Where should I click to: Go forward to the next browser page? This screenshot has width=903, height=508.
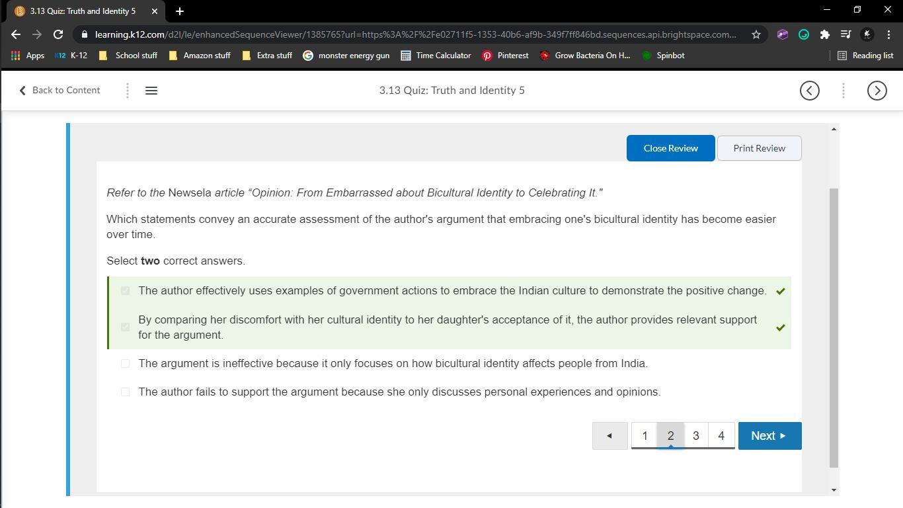[37, 34]
